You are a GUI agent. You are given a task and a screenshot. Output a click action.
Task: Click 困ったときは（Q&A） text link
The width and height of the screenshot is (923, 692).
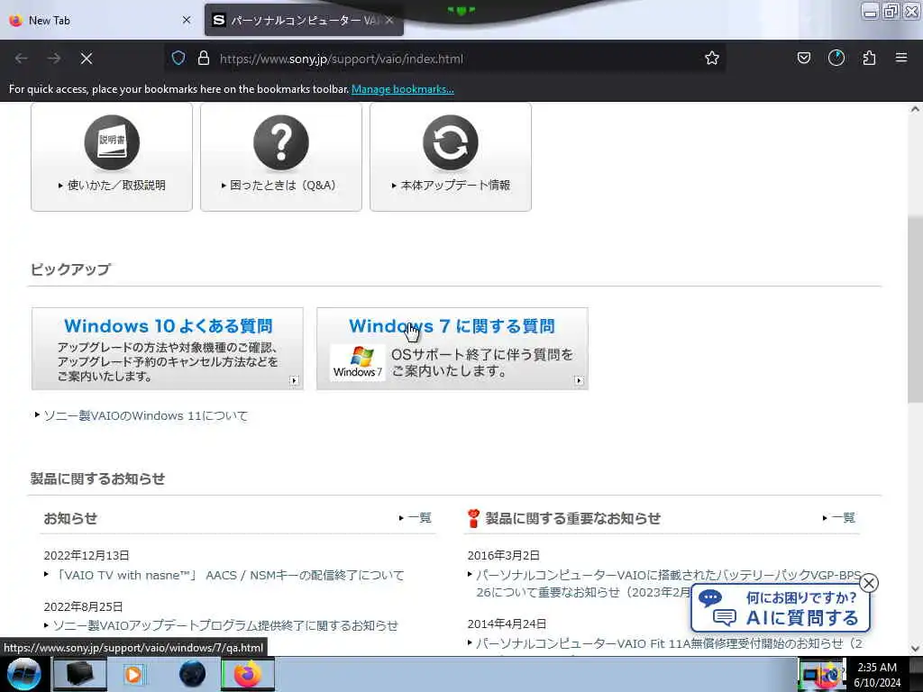tap(283, 185)
